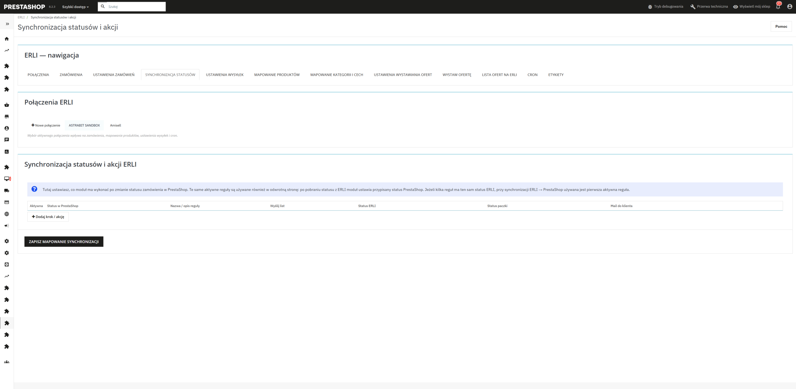Open MAPOWANIE KATEGORII I CECH tab
796x389 pixels.
pyautogui.click(x=337, y=75)
